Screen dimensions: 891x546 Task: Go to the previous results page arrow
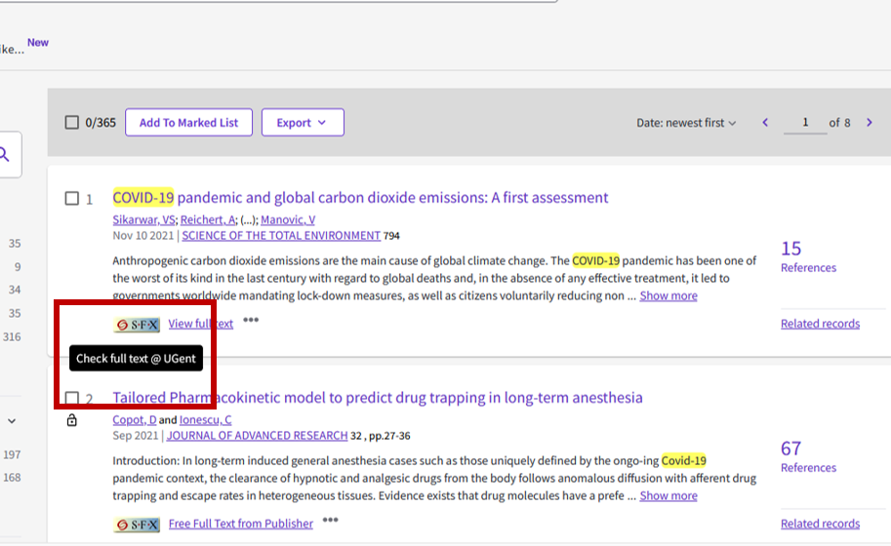pos(765,123)
